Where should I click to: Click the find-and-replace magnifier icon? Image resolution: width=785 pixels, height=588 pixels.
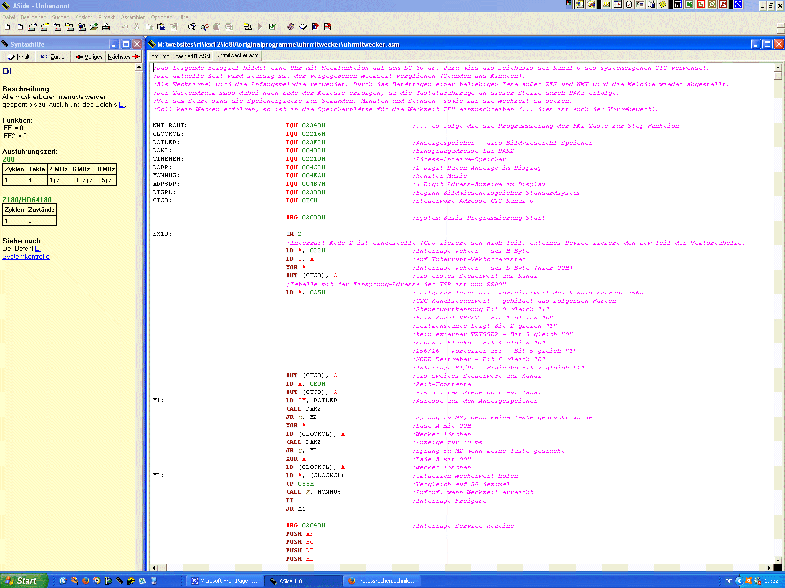[x=205, y=27]
